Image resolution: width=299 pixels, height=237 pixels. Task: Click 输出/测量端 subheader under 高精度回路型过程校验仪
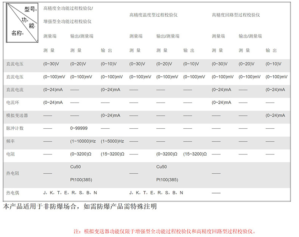(x=250, y=36)
